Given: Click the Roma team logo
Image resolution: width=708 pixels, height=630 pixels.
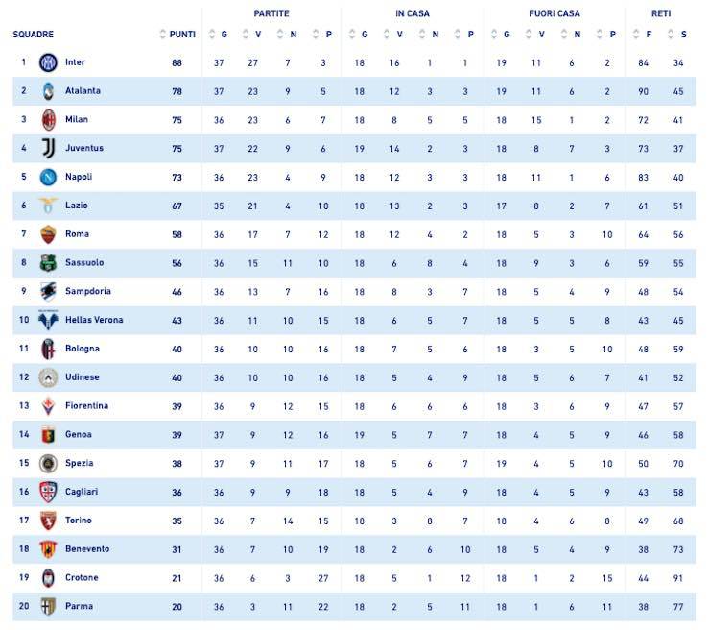Looking at the screenshot, I should click(48, 234).
